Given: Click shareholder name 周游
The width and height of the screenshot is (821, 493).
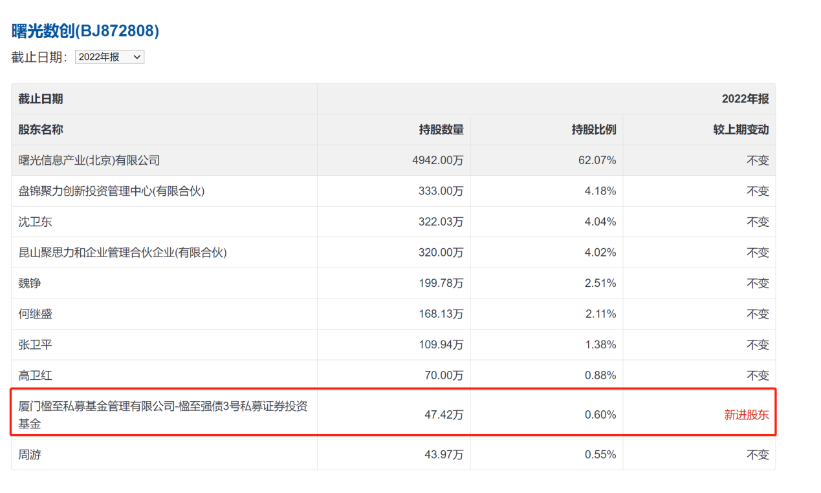Looking at the screenshot, I should point(29,455).
